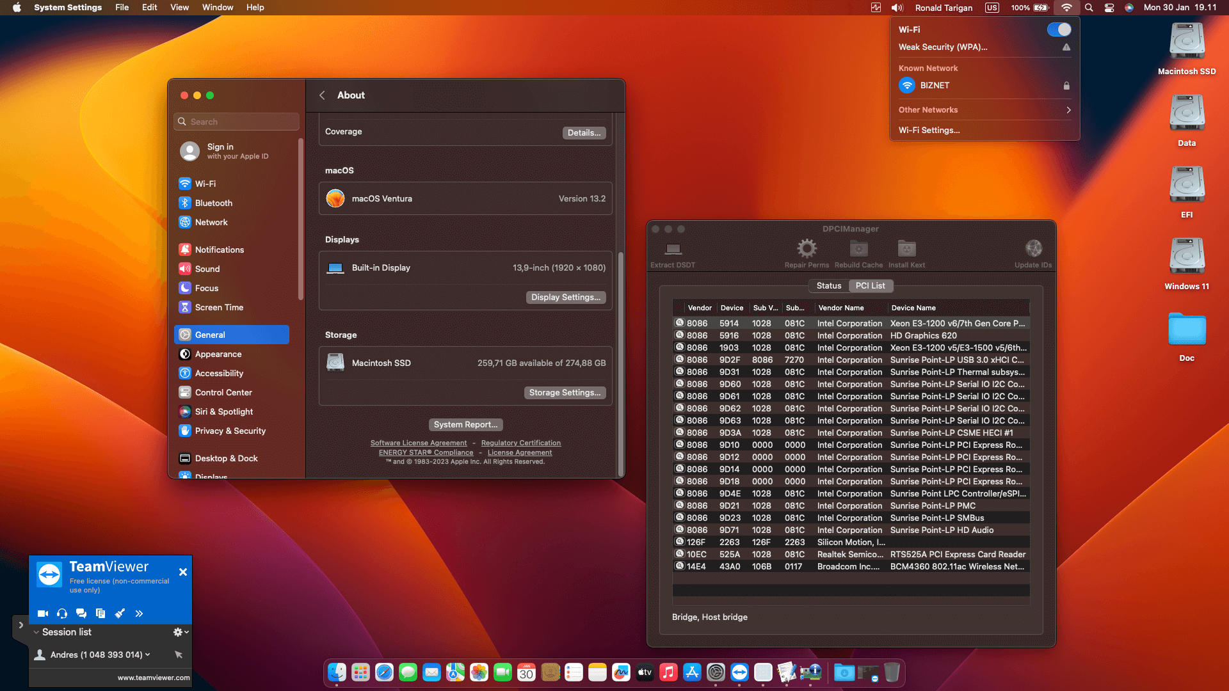Click the Rebuild Cache folder icon
This screenshot has width=1229, height=691.
pos(858,250)
